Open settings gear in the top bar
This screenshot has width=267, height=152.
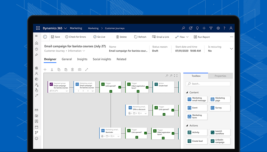218,28
